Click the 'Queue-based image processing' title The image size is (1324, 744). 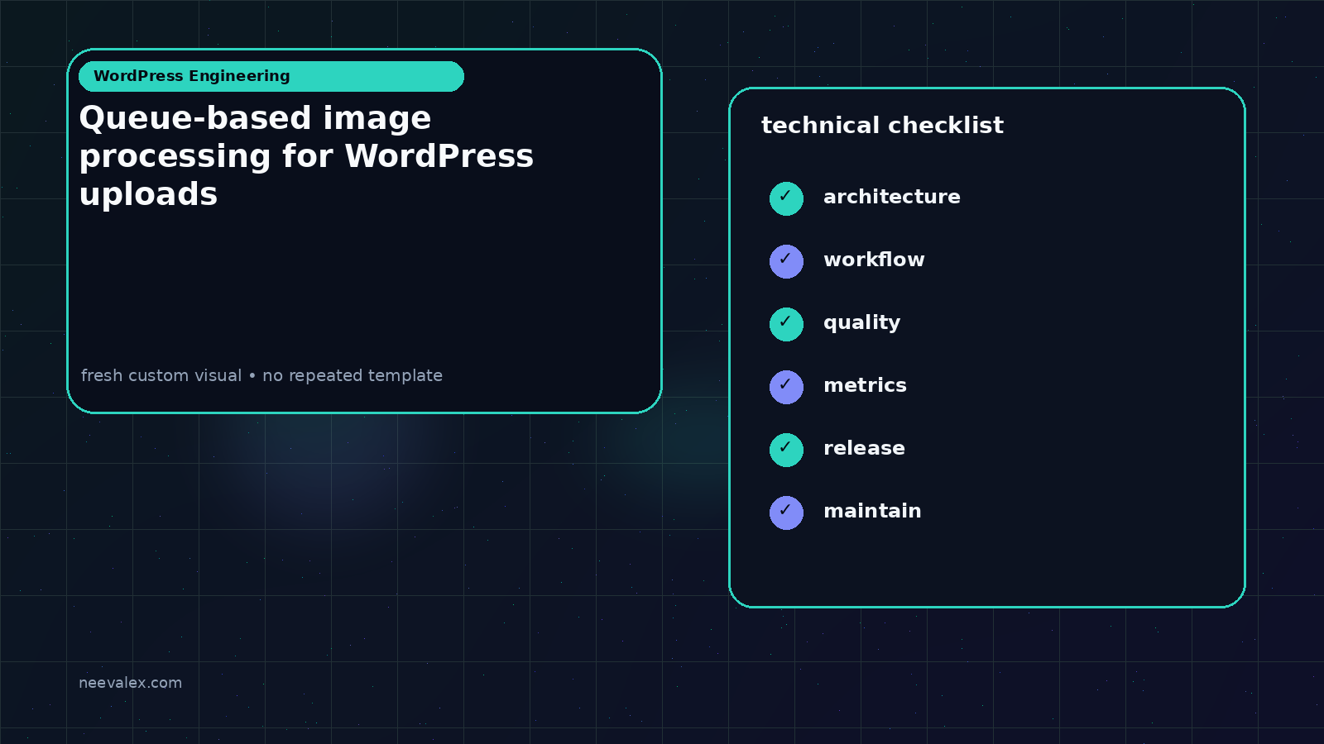click(306, 155)
